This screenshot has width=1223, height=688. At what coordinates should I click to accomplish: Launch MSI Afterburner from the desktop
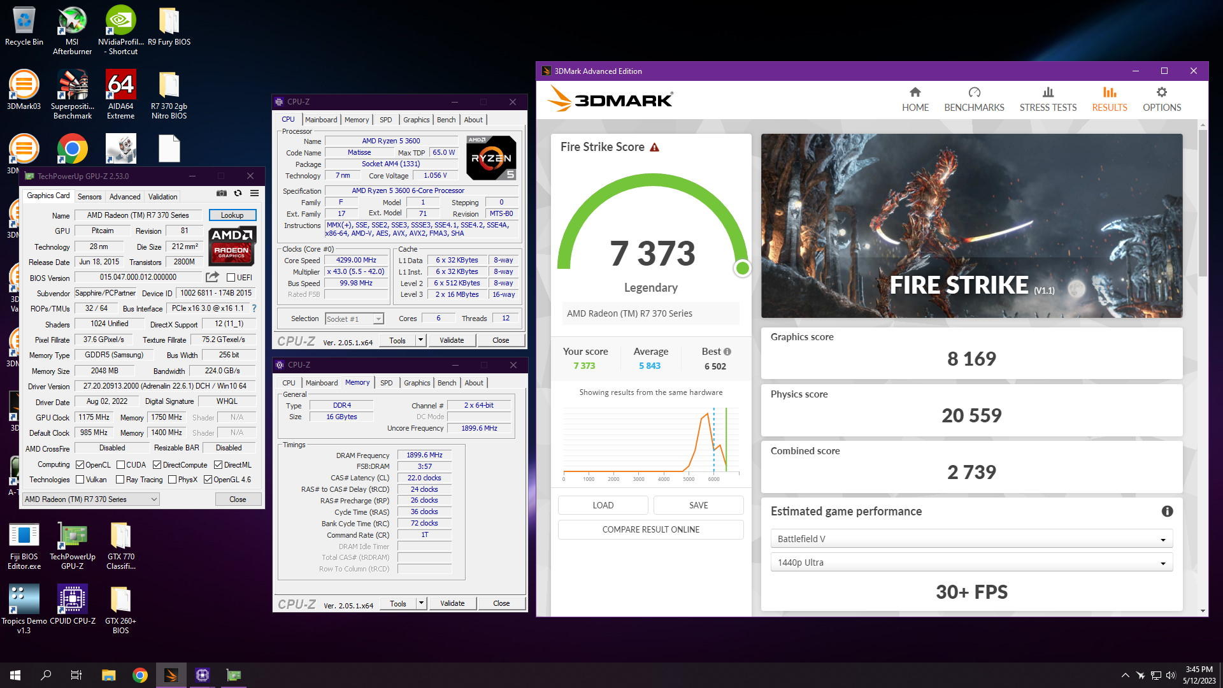click(x=72, y=31)
